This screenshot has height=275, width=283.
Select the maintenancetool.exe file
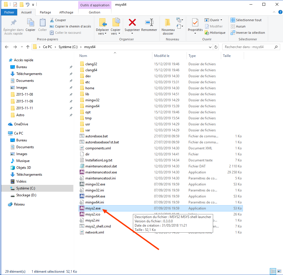(101, 172)
